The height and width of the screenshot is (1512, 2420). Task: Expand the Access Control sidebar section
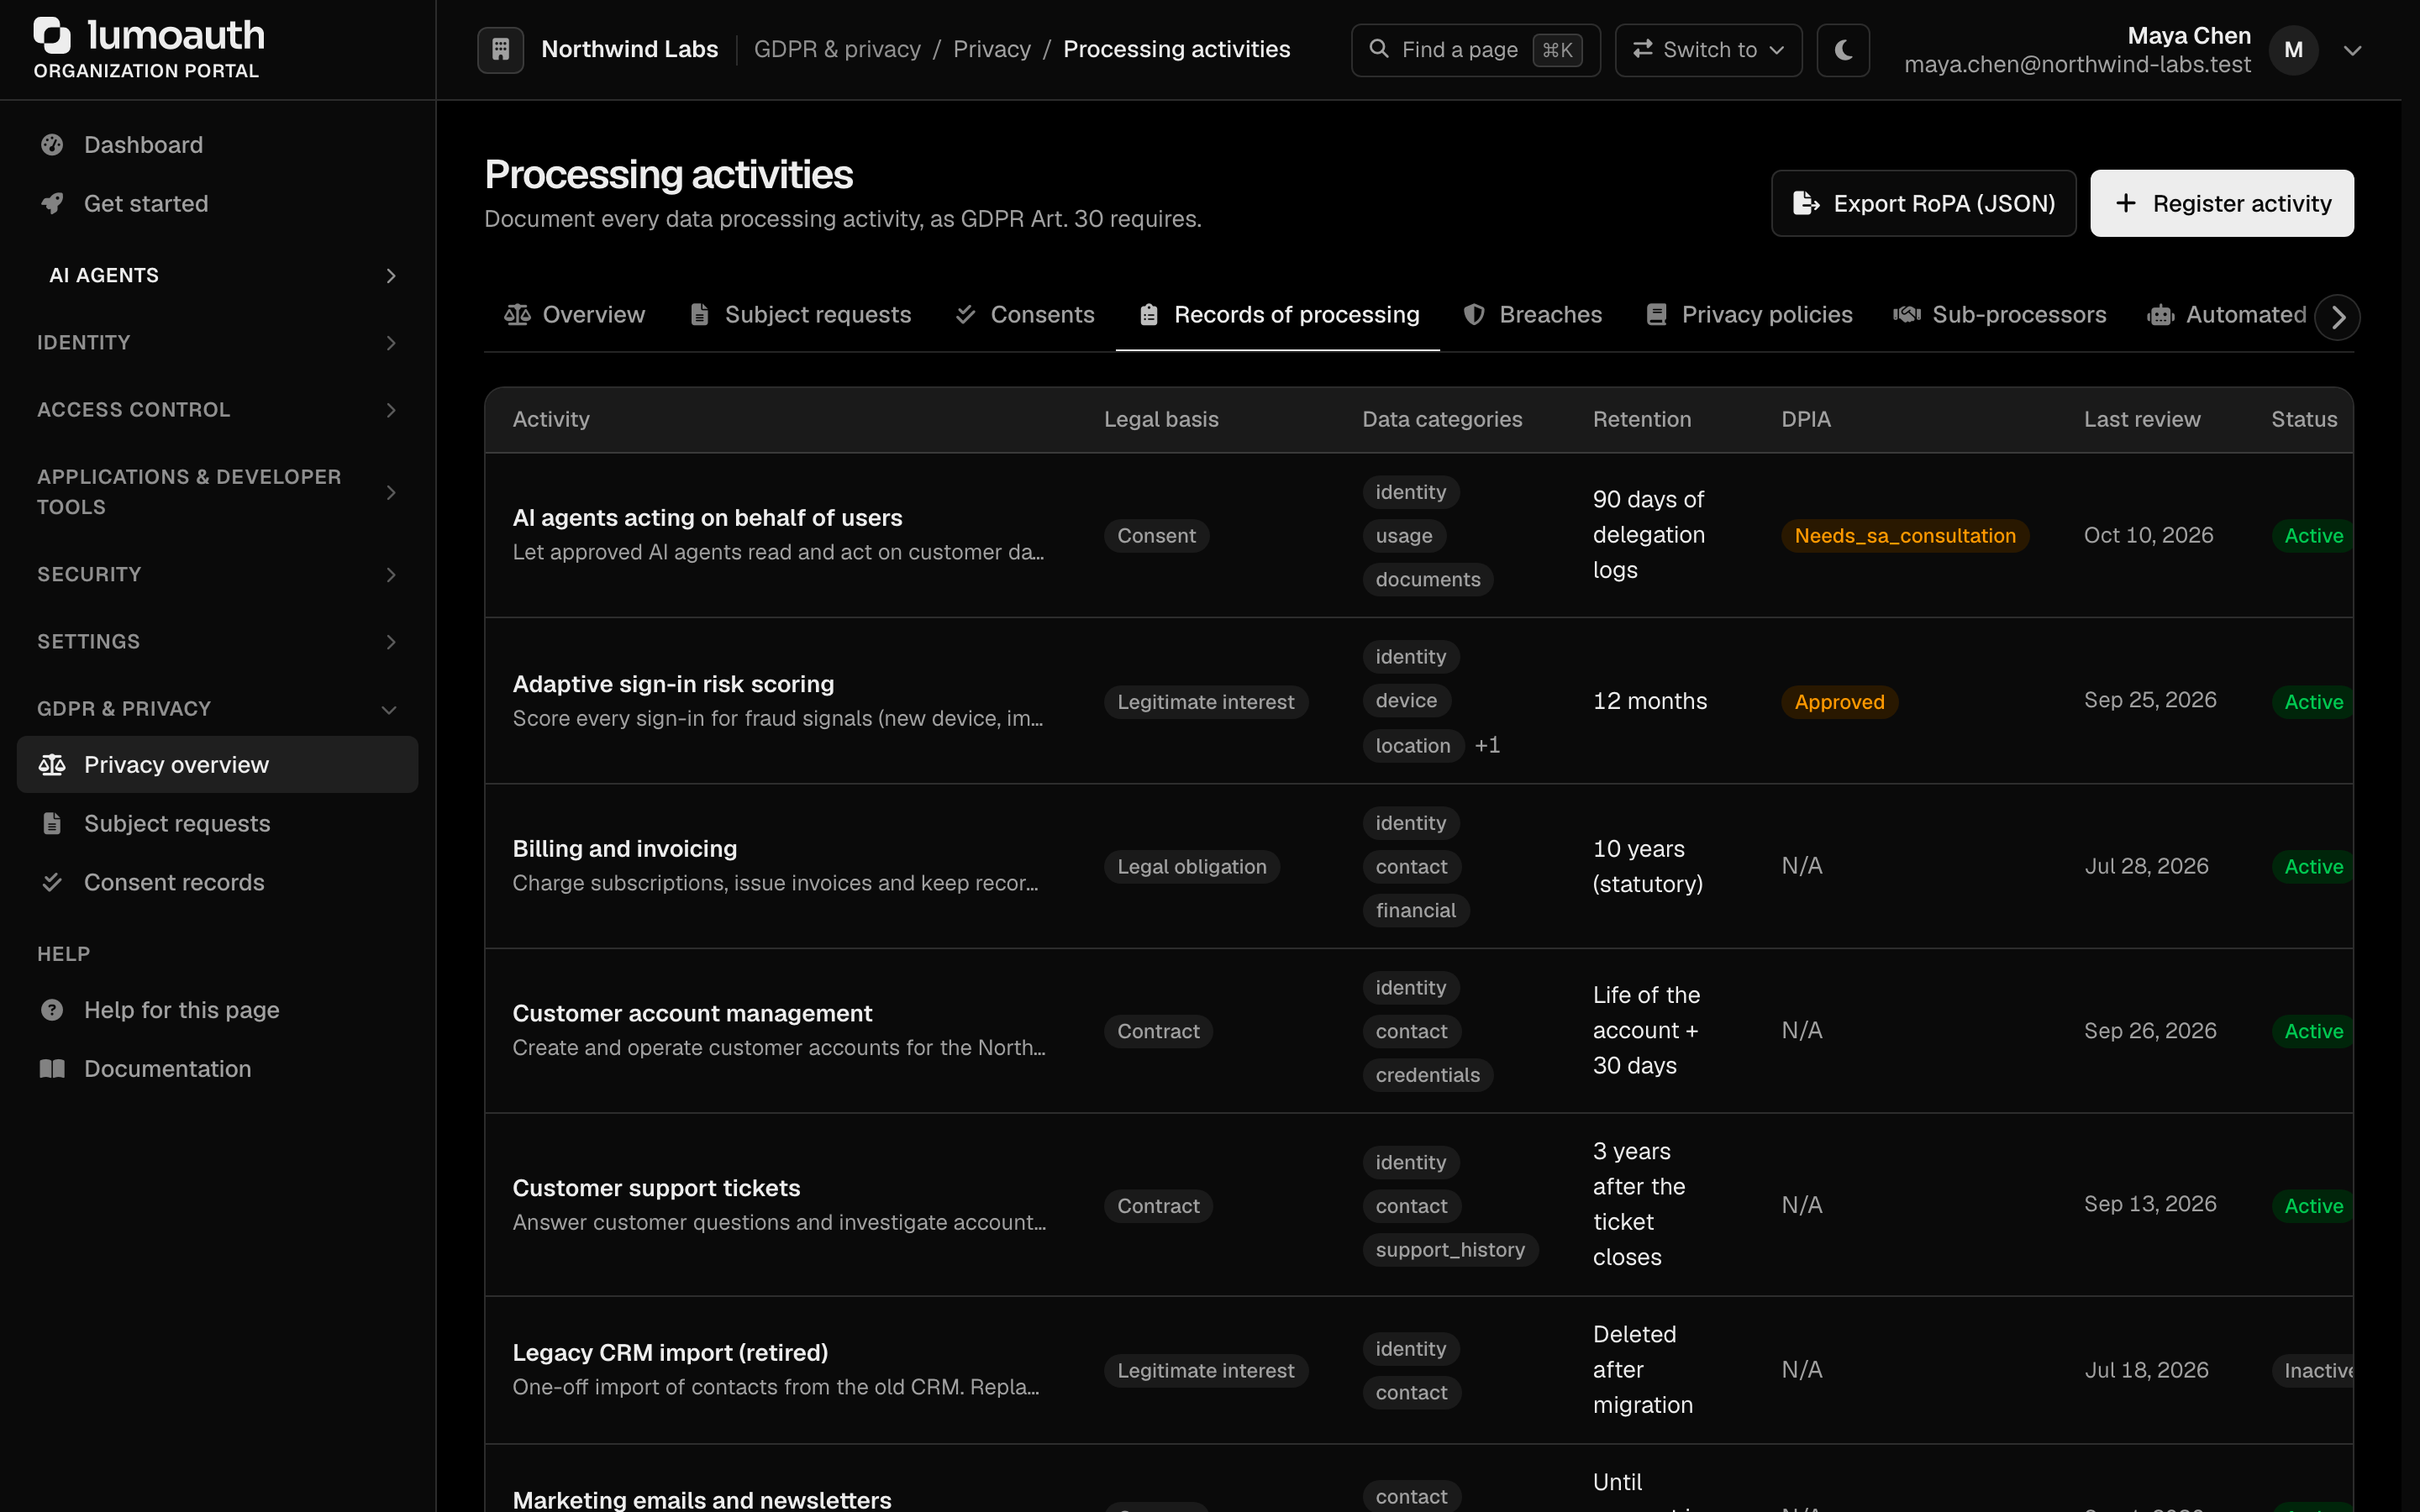[x=217, y=409]
